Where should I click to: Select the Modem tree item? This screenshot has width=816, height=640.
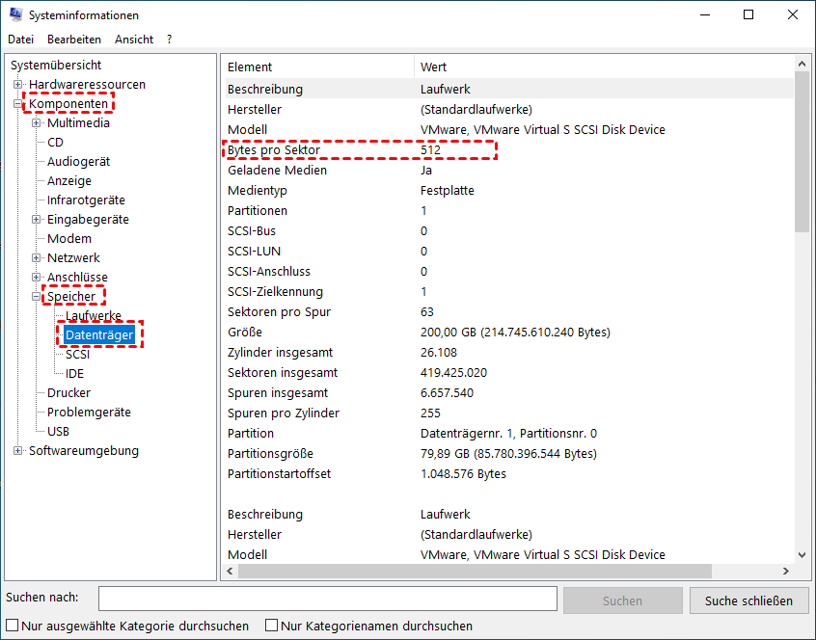point(69,239)
